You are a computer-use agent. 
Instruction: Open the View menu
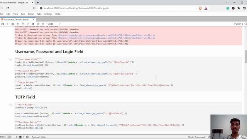click(x=15, y=14)
